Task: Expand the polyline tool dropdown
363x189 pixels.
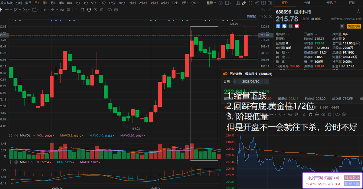Action: pyautogui.click(x=20, y=10)
